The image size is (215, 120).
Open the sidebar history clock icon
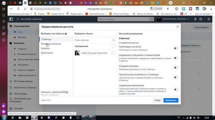pyautogui.click(x=4, y=27)
